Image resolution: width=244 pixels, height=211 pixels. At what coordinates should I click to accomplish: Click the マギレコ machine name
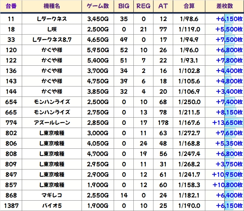52,195
